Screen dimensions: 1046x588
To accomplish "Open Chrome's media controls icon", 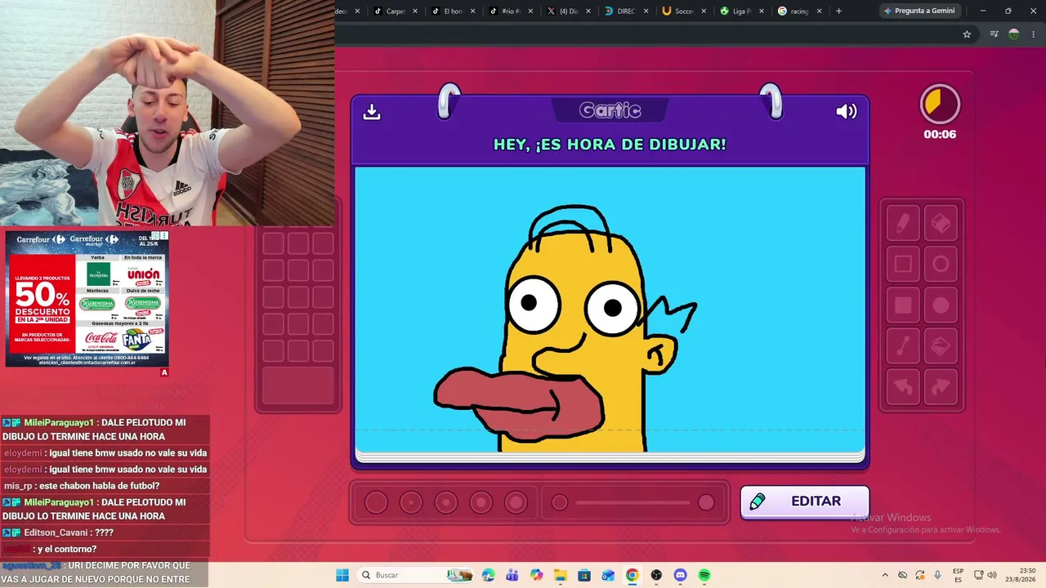I will (994, 34).
